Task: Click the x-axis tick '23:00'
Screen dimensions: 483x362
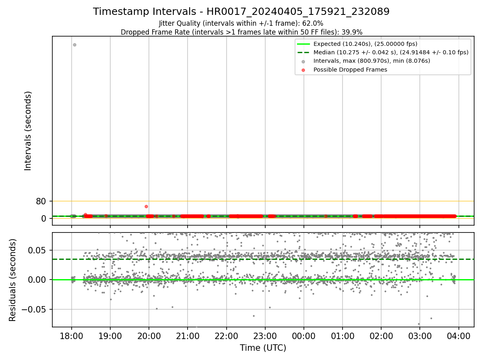Action: pyautogui.click(x=265, y=336)
